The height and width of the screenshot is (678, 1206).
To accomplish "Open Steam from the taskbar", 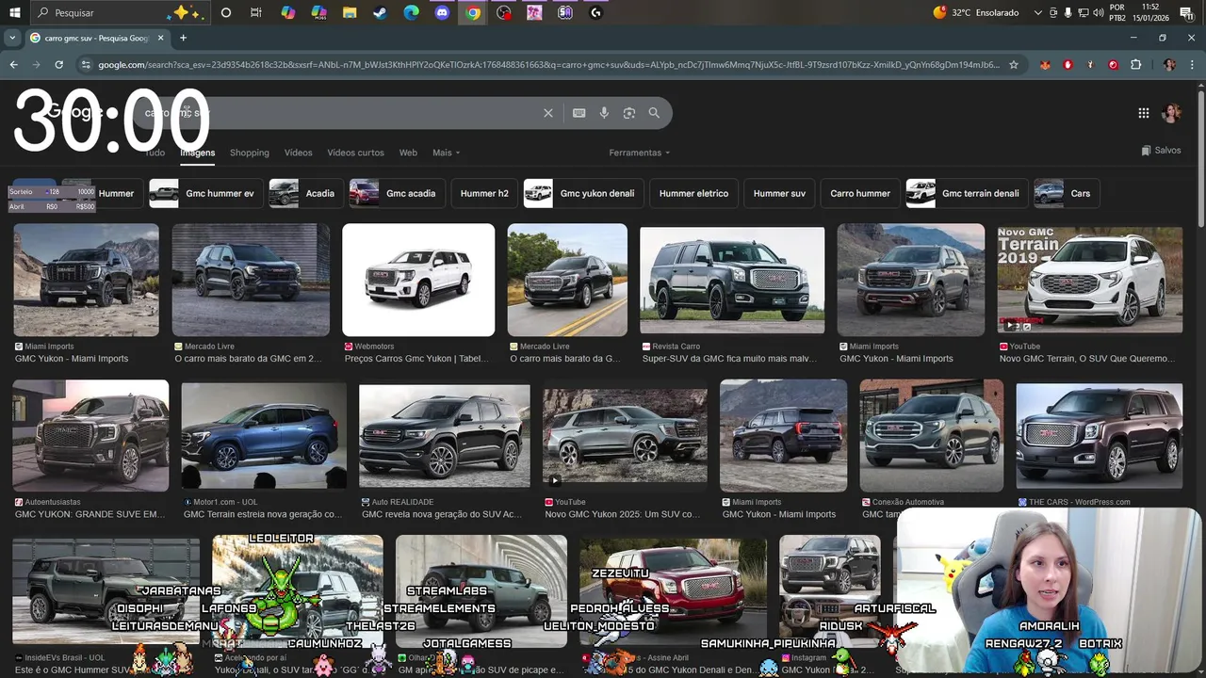I will tap(380, 13).
